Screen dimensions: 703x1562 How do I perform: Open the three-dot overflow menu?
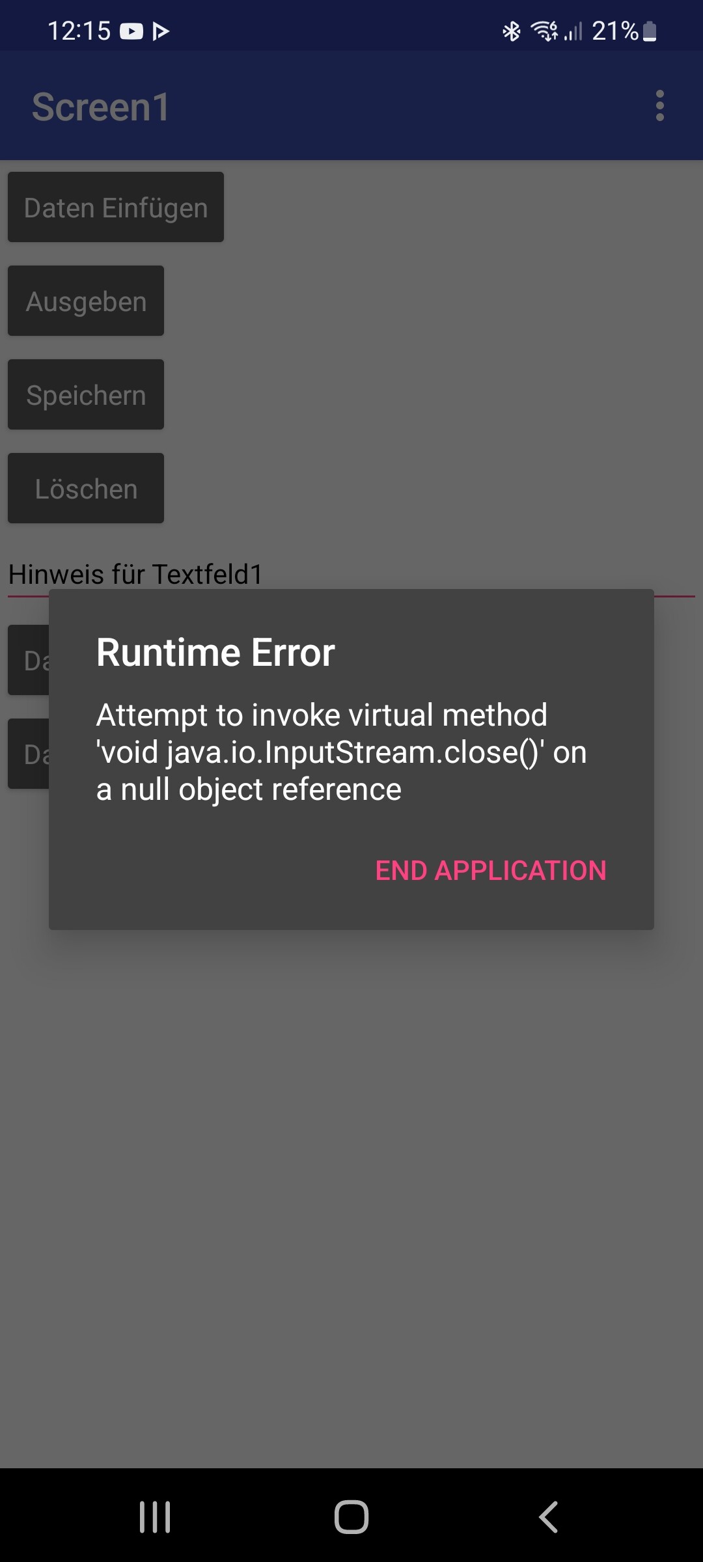[x=659, y=105]
